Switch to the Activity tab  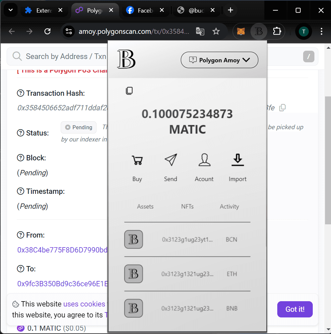tap(230, 206)
